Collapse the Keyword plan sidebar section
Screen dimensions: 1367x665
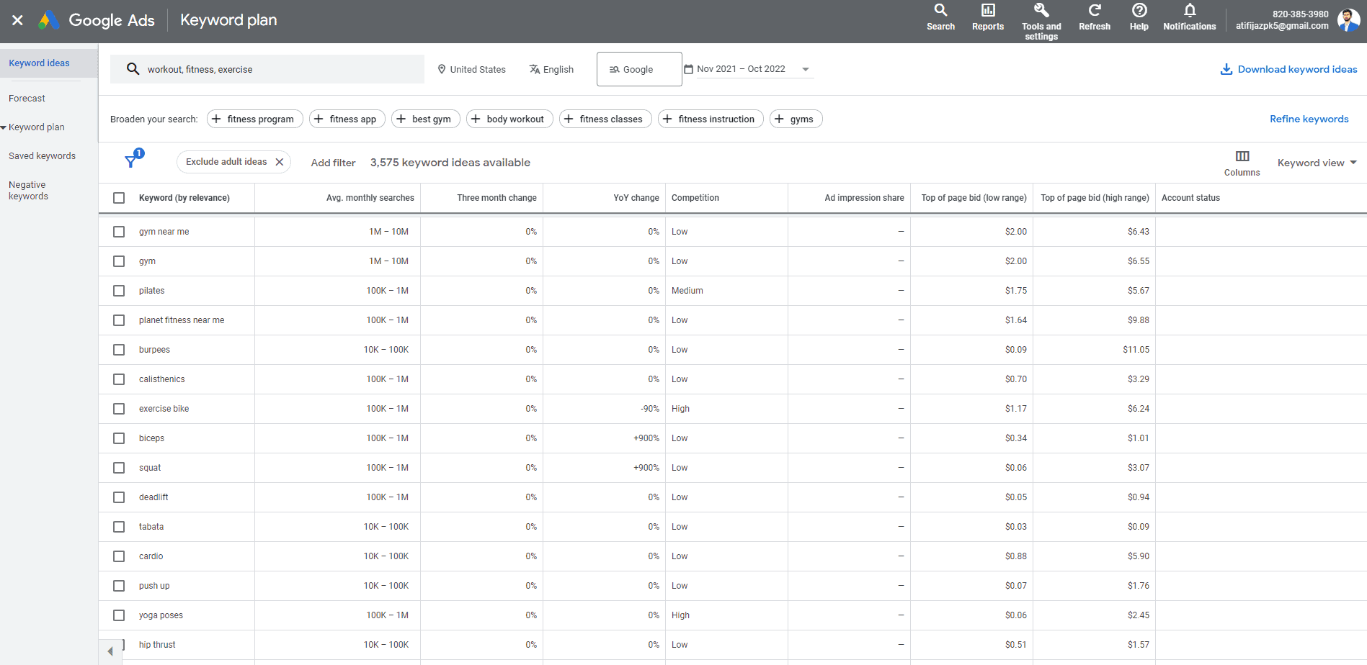coord(5,127)
